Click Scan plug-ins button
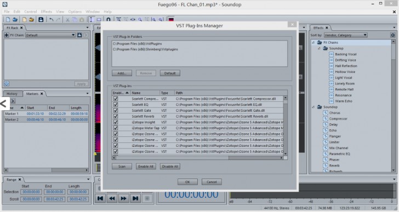The height and width of the screenshot is (212, 399). (122, 167)
